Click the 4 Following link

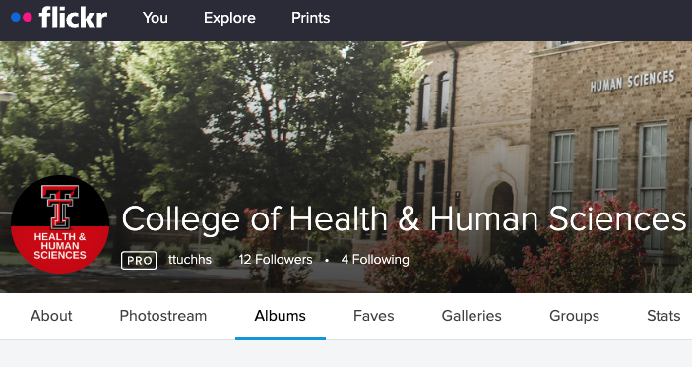click(x=375, y=260)
